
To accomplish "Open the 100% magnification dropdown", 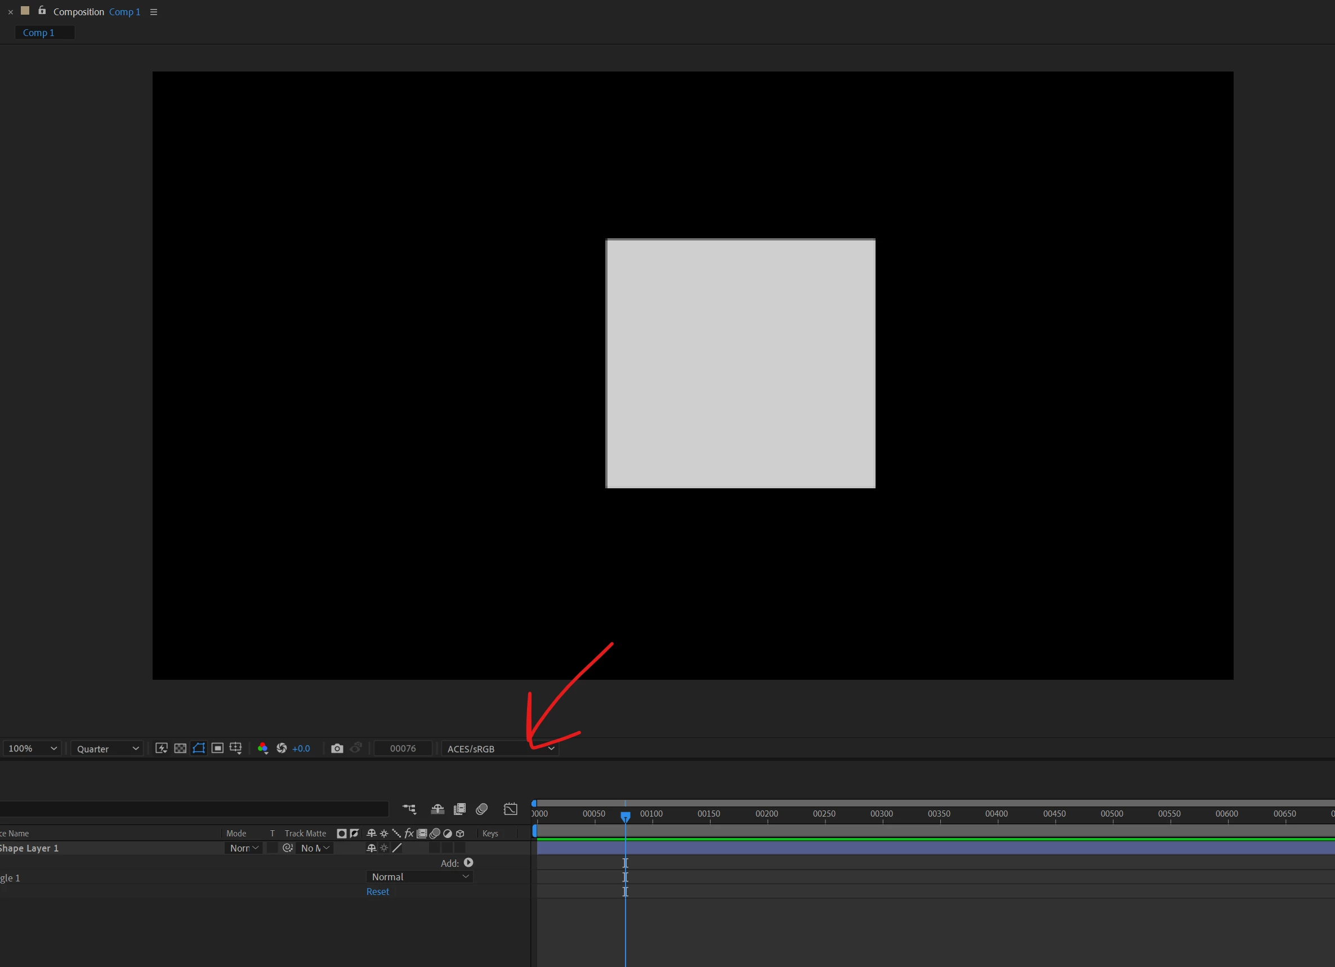I will click(x=32, y=748).
